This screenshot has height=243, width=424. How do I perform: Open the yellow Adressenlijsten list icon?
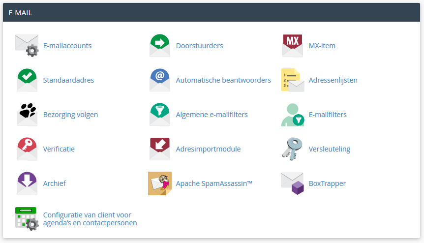293,80
